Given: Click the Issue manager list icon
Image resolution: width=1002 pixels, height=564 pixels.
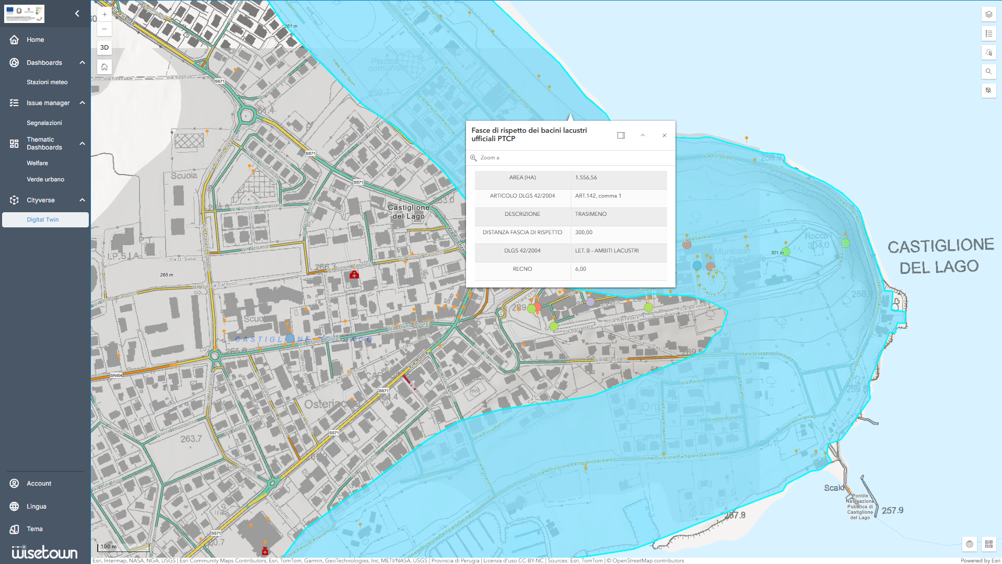Looking at the screenshot, I should click(x=14, y=103).
